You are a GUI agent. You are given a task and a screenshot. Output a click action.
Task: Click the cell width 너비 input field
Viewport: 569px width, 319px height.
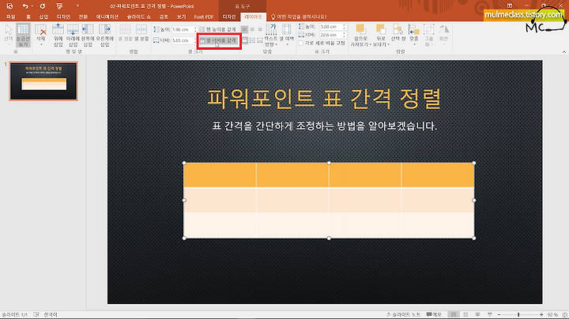(x=184, y=40)
